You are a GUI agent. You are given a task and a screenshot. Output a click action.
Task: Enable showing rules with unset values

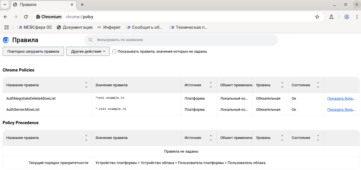pos(114,52)
